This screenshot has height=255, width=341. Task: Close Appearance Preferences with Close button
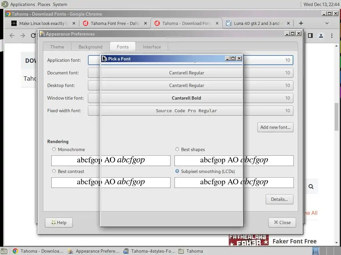coord(282,222)
